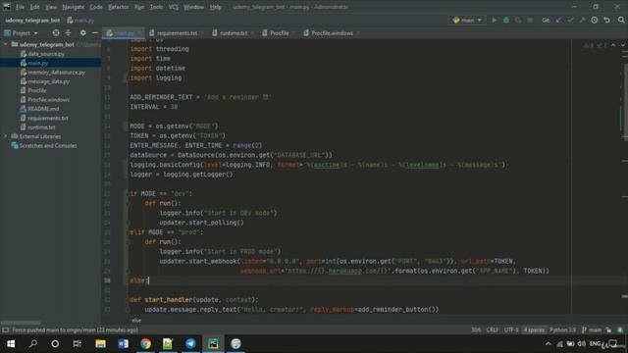Run with coverage icon in toolbar
The width and height of the screenshot is (628, 353).
(518, 20)
